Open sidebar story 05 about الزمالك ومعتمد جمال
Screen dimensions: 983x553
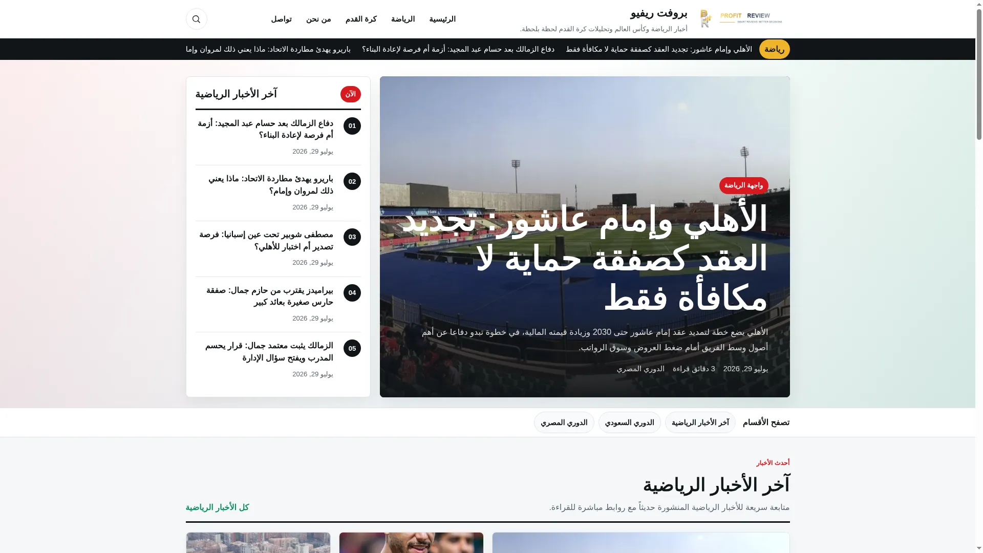[269, 352]
